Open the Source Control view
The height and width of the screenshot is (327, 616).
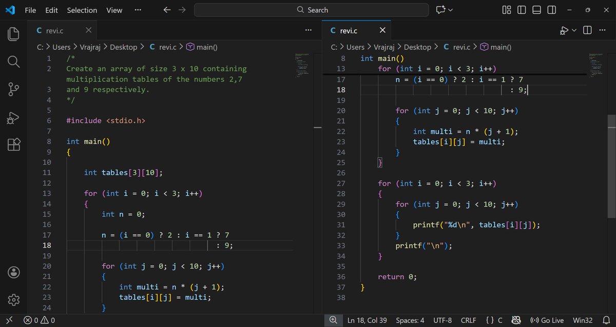tap(14, 89)
